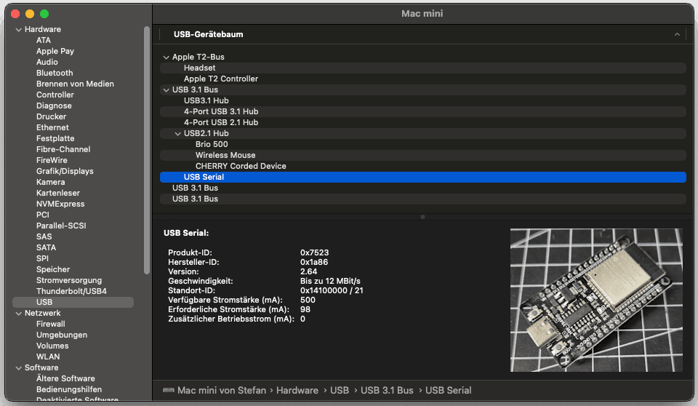Open the Diagnose entry
698x406 pixels.
pos(54,106)
